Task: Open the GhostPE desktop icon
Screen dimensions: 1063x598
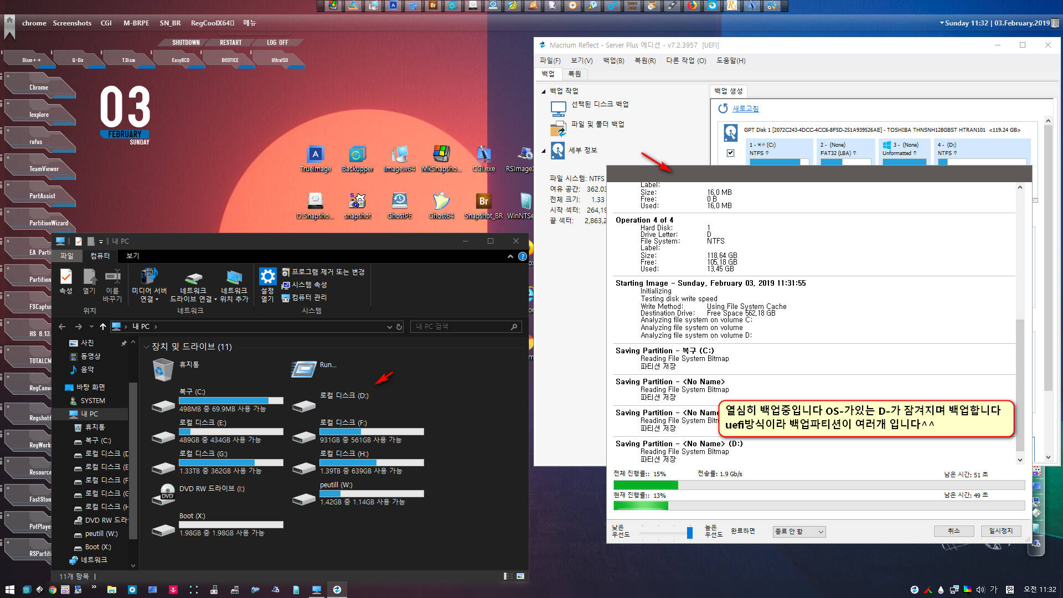Action: point(399,205)
